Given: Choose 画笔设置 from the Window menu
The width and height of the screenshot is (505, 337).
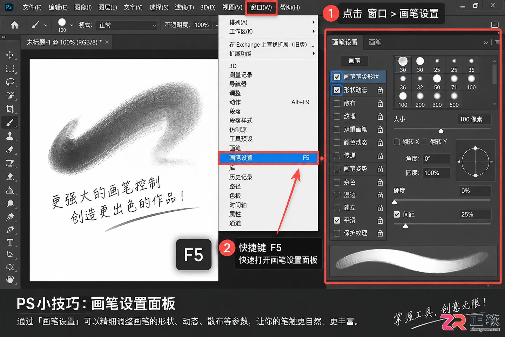Looking at the screenshot, I should click(268, 158).
